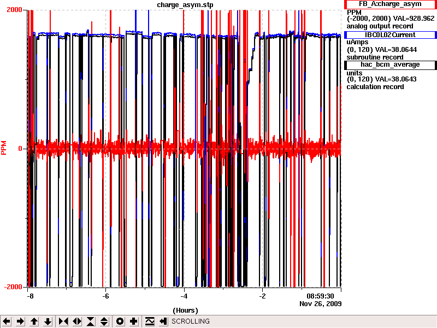The image size is (437, 328).
Task: Click the red PPM y-axis label
Action: tap(4, 148)
